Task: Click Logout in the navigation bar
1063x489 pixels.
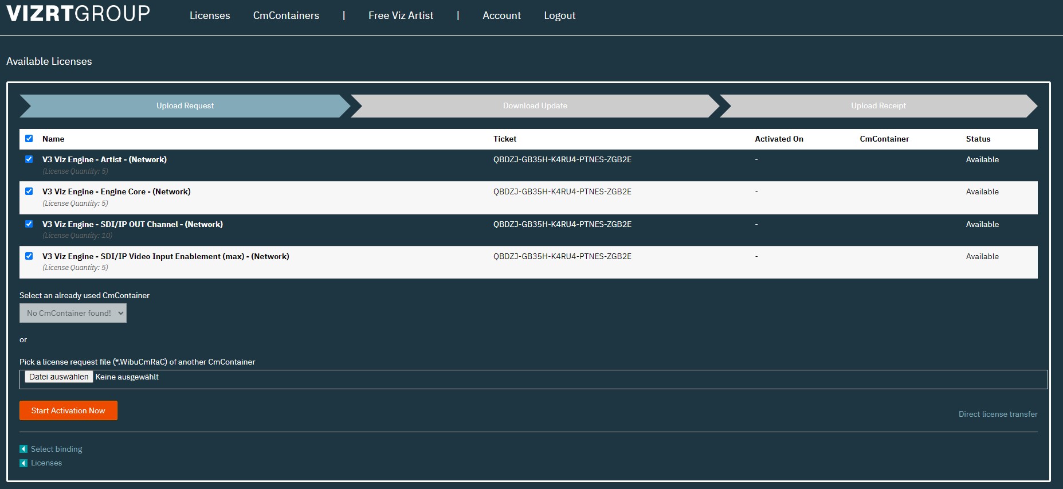Action: [559, 15]
